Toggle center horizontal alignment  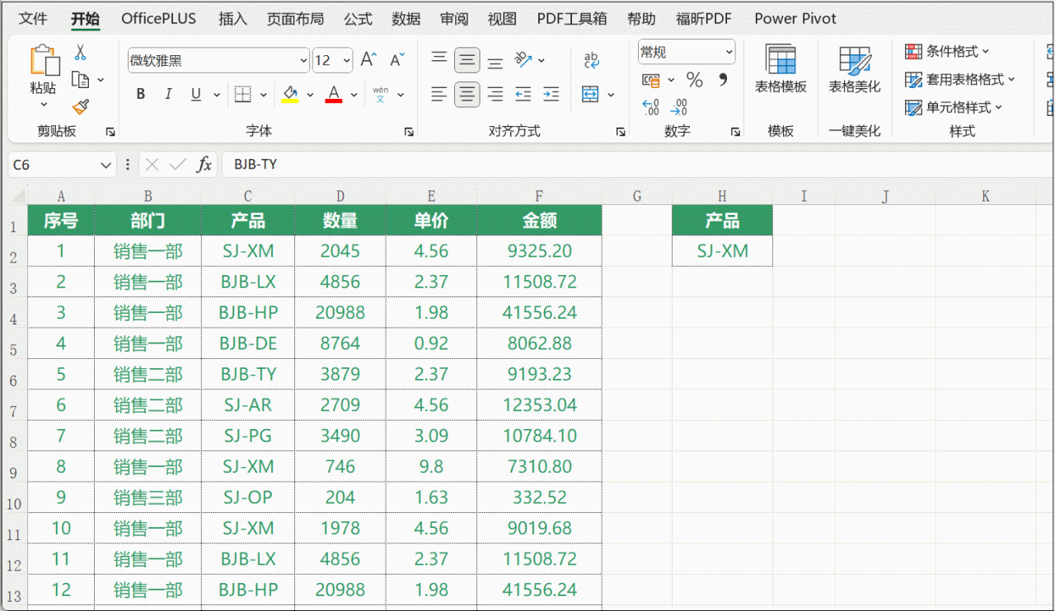click(x=467, y=95)
